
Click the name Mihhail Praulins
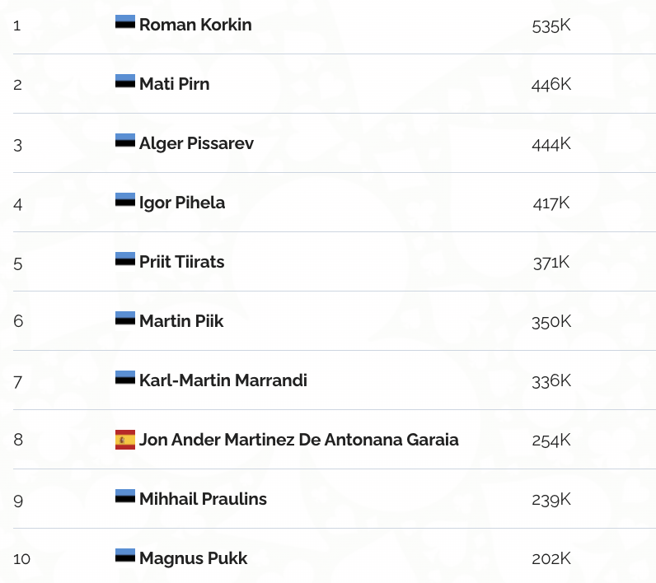(203, 499)
